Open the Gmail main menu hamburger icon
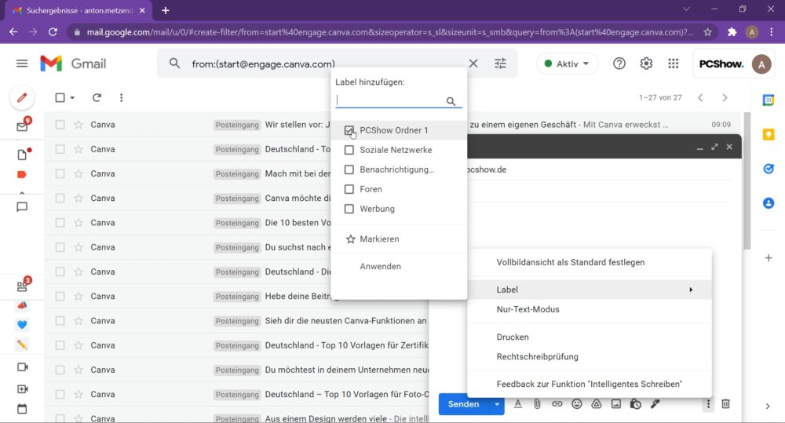This screenshot has height=423, width=785. (x=22, y=64)
